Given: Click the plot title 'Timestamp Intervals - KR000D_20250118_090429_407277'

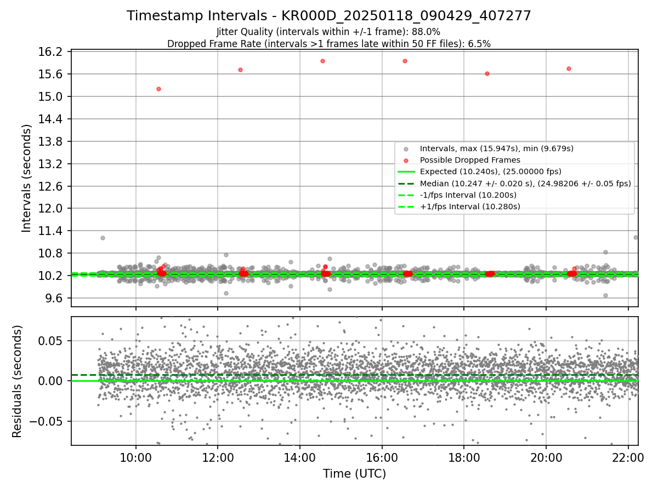Looking at the screenshot, I should point(329,16).
